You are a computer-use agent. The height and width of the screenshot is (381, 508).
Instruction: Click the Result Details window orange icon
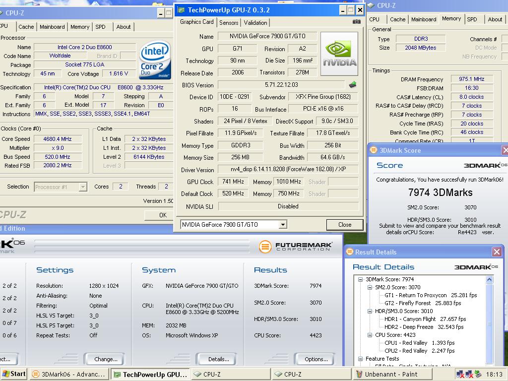(350, 252)
